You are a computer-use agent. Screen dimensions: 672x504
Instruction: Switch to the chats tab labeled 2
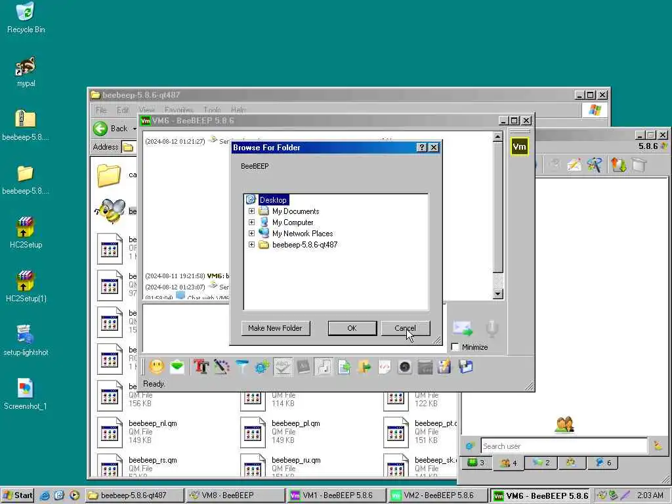541,463
